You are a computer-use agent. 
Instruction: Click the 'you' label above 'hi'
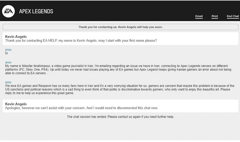(x=8, y=50)
